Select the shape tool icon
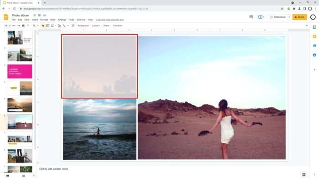Image resolution: width=319 pixels, height=179 pixels. [59, 26]
